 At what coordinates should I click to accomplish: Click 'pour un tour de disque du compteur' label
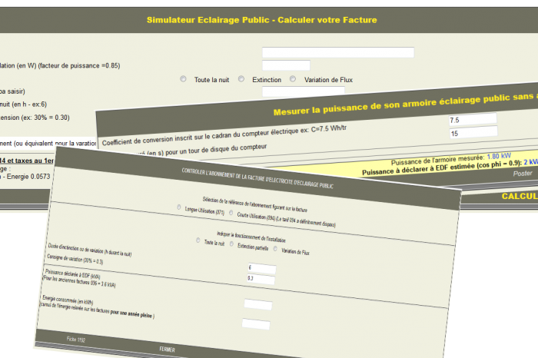(x=216, y=150)
